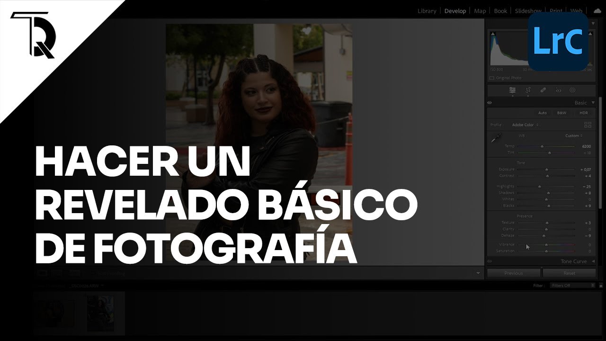Switch to the Library module
606x341 pixels.
point(427,11)
